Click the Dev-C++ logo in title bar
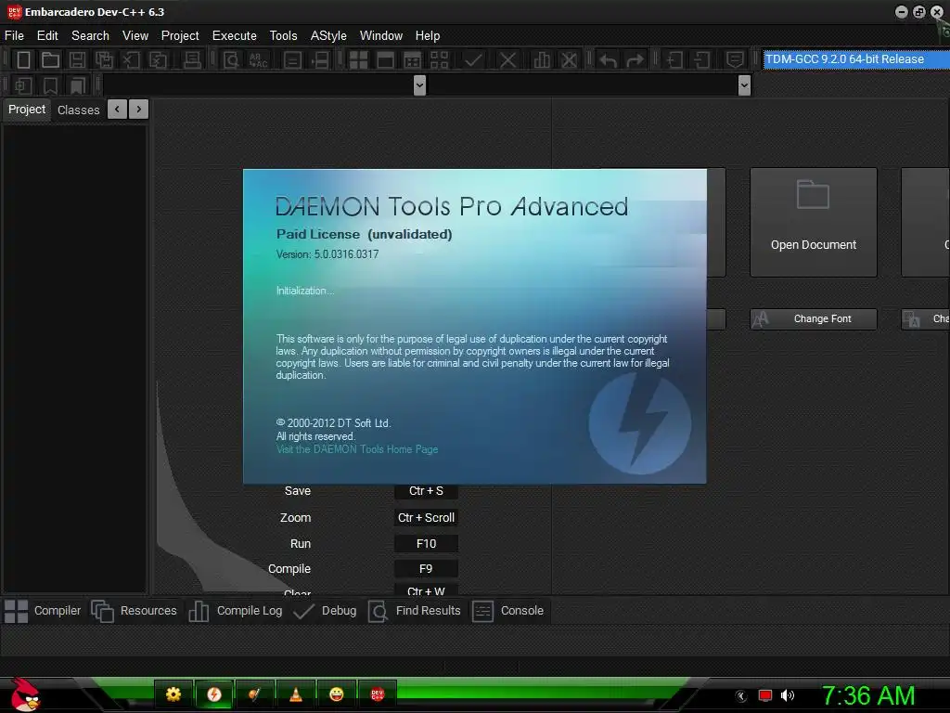This screenshot has height=713, width=950. pos(13,11)
